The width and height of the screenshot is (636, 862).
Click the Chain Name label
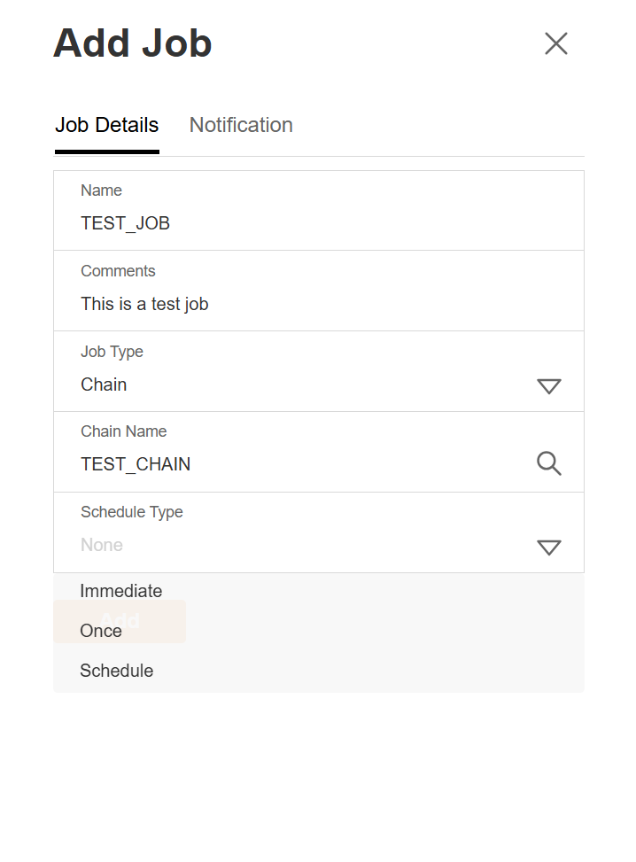coord(124,431)
